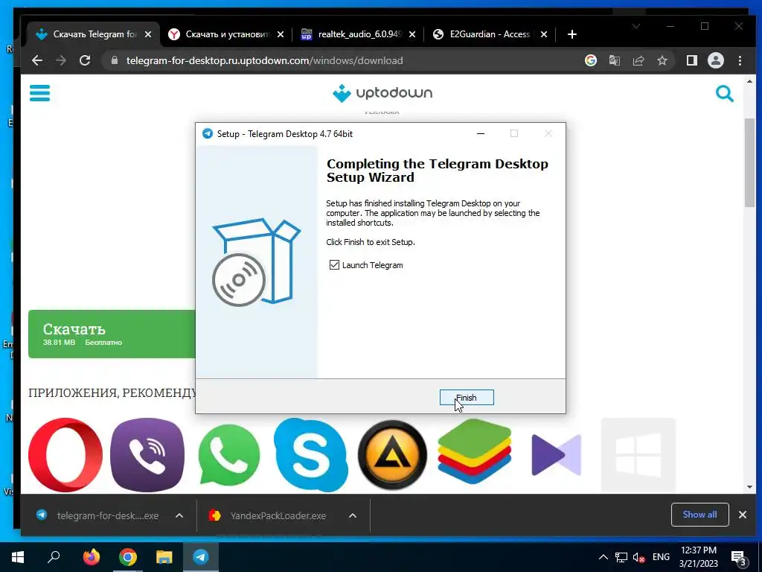Click the share page icon
The width and height of the screenshot is (762, 572).
click(638, 60)
